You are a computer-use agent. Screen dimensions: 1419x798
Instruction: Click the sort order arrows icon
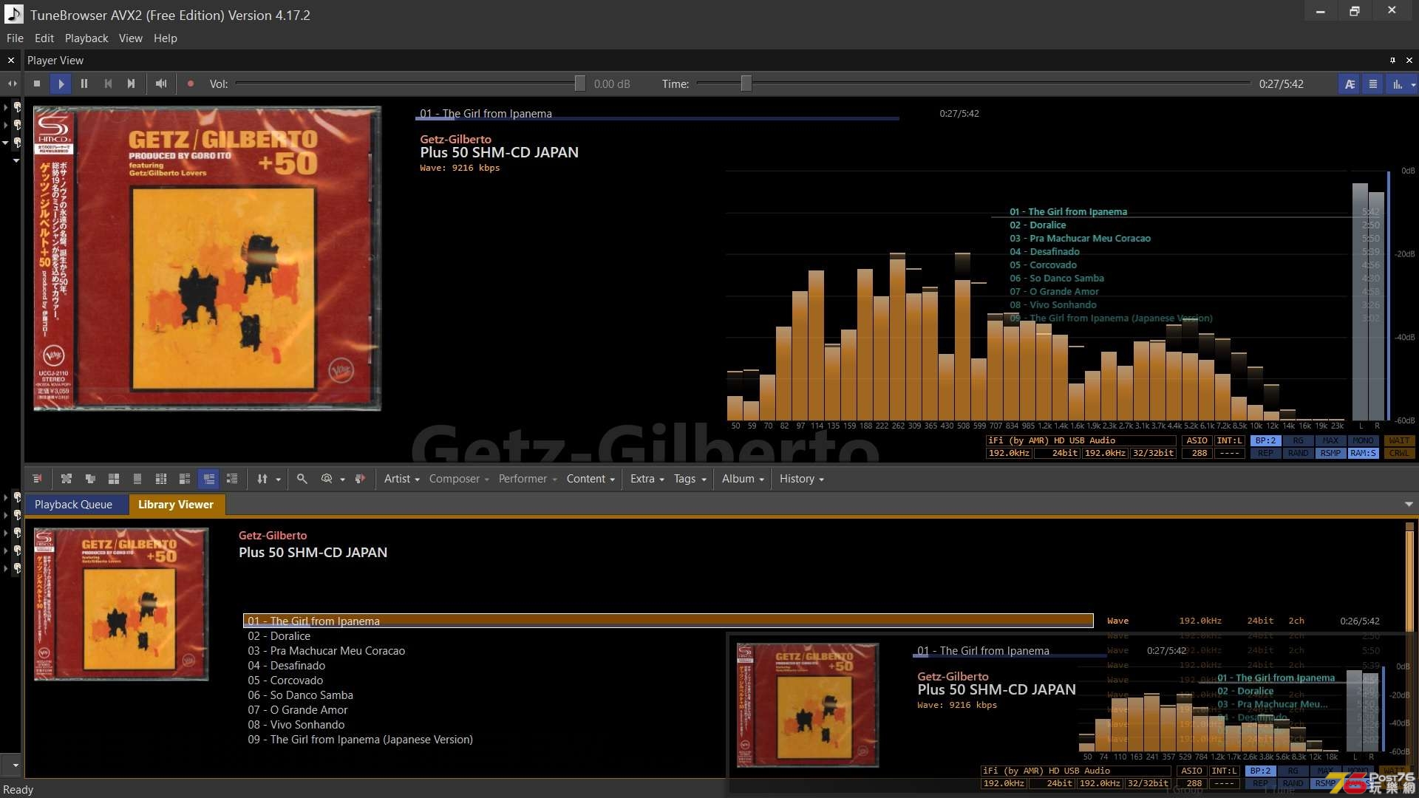262,479
